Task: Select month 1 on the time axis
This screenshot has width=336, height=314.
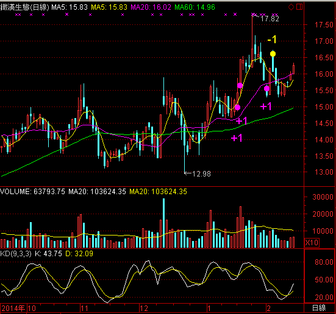Action: 209,309
